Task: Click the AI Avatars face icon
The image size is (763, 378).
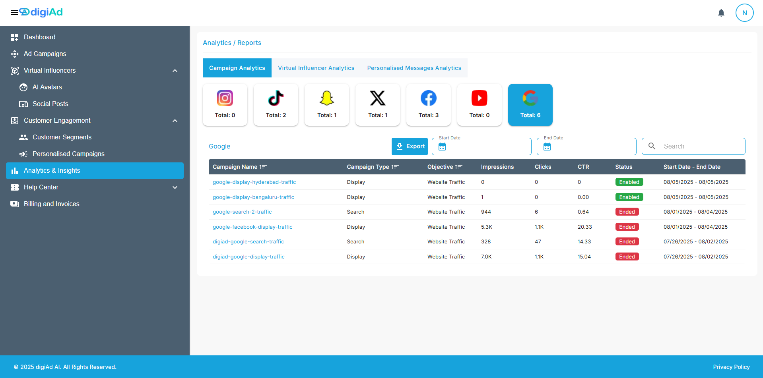Action: click(x=23, y=87)
